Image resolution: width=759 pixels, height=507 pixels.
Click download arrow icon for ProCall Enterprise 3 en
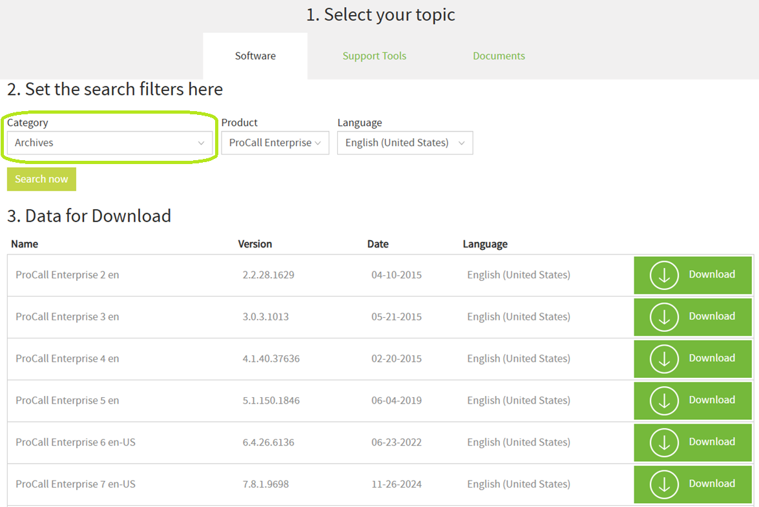pos(664,317)
